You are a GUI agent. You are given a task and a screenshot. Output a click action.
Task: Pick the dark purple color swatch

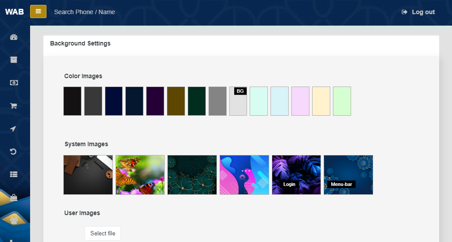coord(155,101)
